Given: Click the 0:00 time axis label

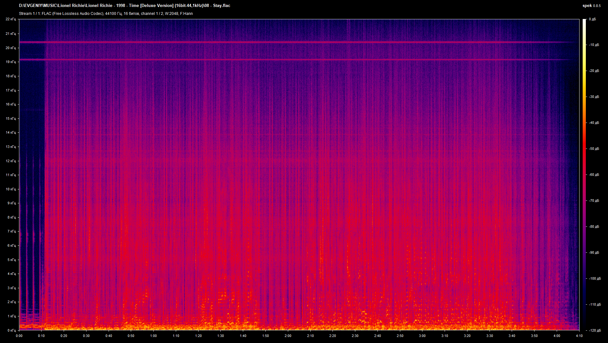Looking at the screenshot, I should [x=19, y=336].
